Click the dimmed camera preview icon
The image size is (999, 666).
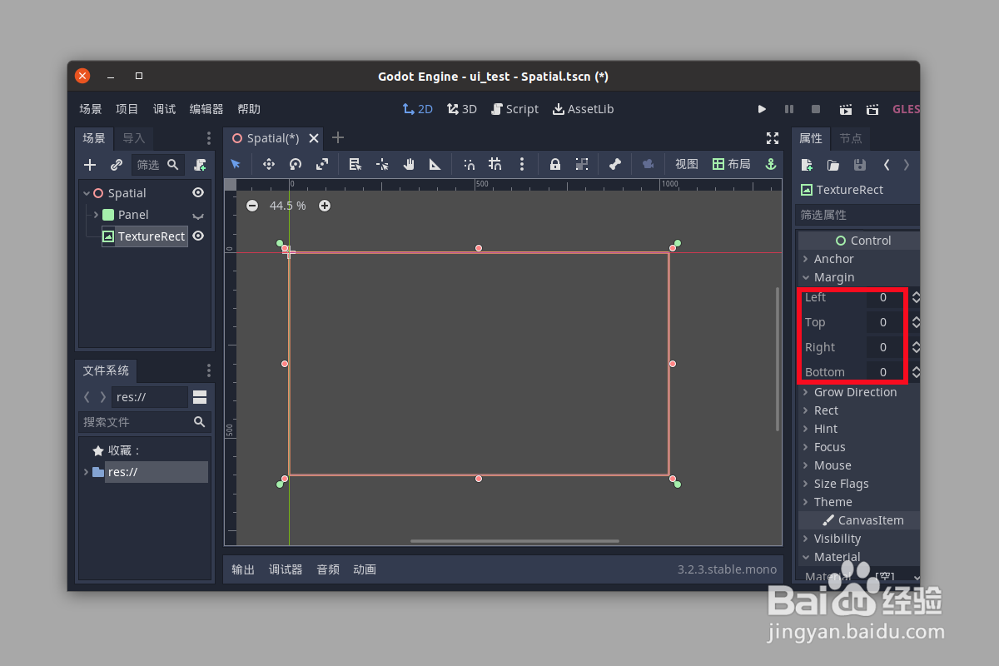click(x=648, y=164)
